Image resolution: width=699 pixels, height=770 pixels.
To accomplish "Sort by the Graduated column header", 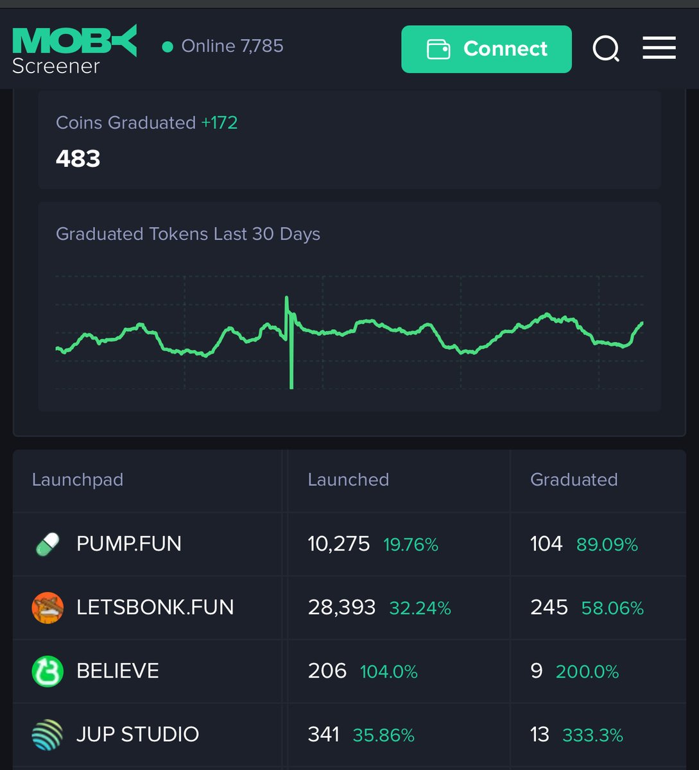I will tap(574, 480).
